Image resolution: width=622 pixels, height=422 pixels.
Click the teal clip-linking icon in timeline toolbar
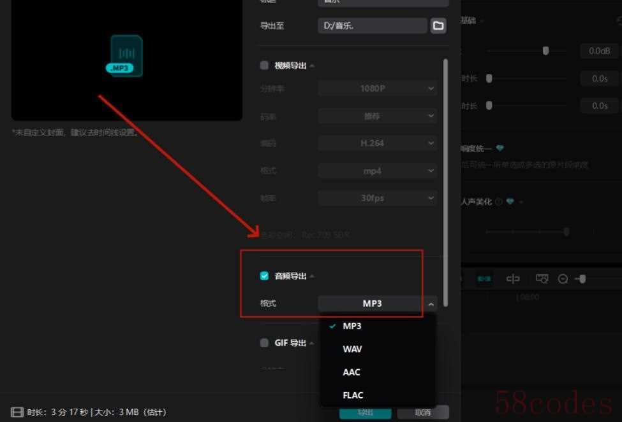tap(484, 279)
